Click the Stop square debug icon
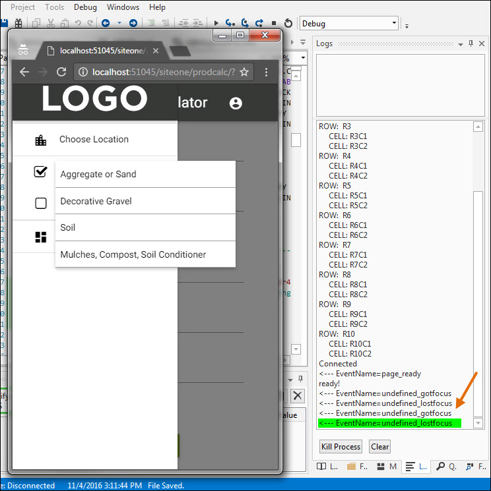Image resolution: width=491 pixels, height=491 pixels. 274,23
